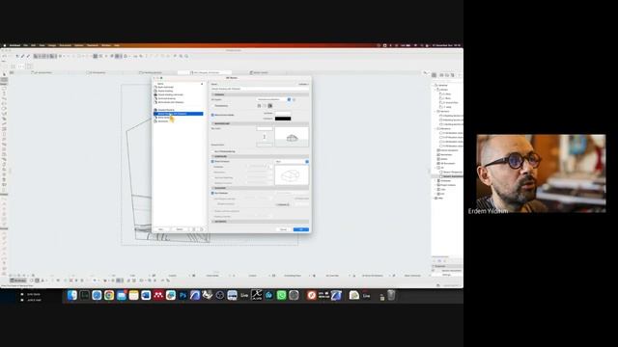618x347 pixels.
Task: Open the Window menu
Action: pyautogui.click(x=106, y=45)
